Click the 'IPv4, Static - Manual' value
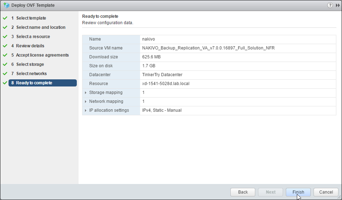 [162, 110]
